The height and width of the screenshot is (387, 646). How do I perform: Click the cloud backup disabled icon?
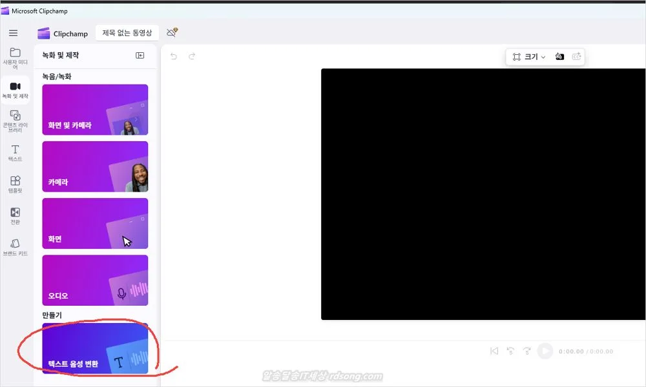(x=171, y=33)
